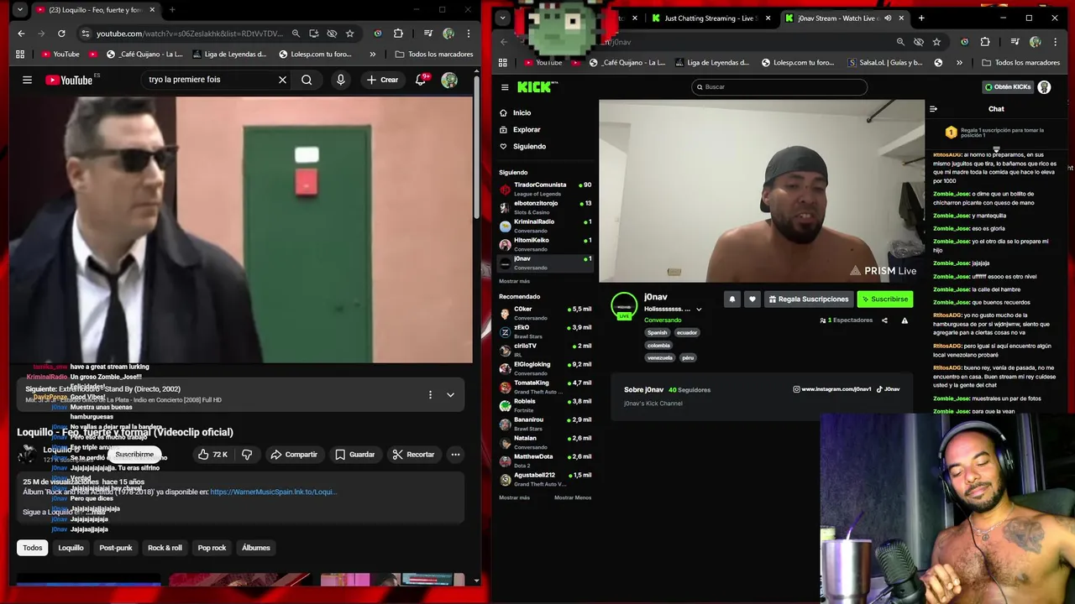Screen dimensions: 1075x604
Task: Collapse the Kick chat panel
Action: (x=933, y=109)
